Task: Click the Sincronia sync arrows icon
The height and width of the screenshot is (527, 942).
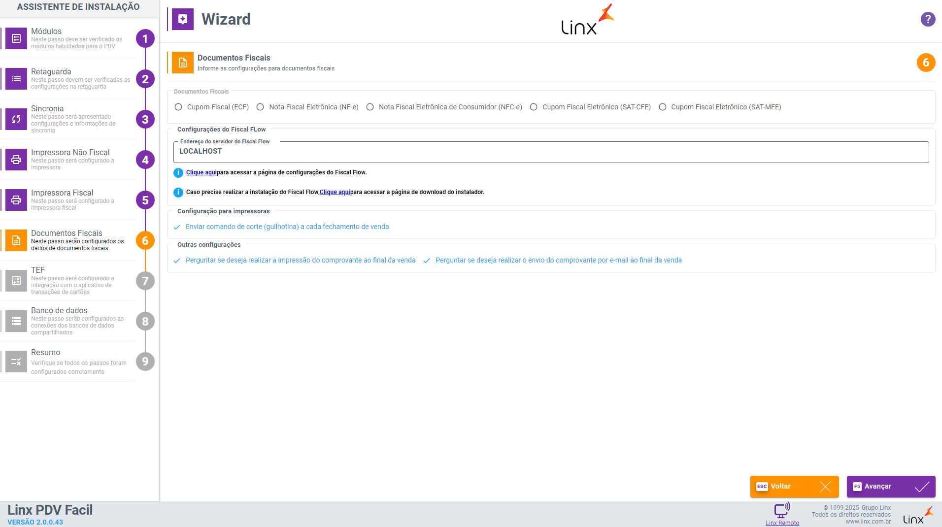Action: 16,119
